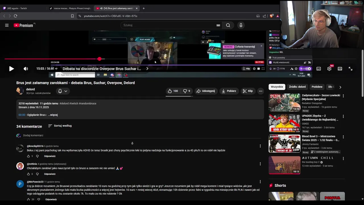Viewport: 364px width, 205px height.
Task: Click the Udostępnij share button
Action: pos(206,91)
